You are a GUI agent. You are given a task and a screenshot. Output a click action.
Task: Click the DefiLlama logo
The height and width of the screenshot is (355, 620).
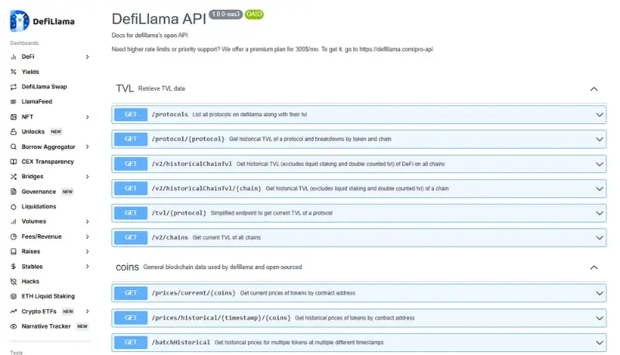point(42,21)
